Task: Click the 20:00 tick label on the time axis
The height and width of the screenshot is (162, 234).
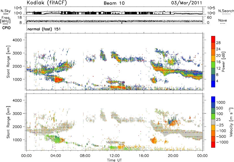Action: [x=173, y=155]
